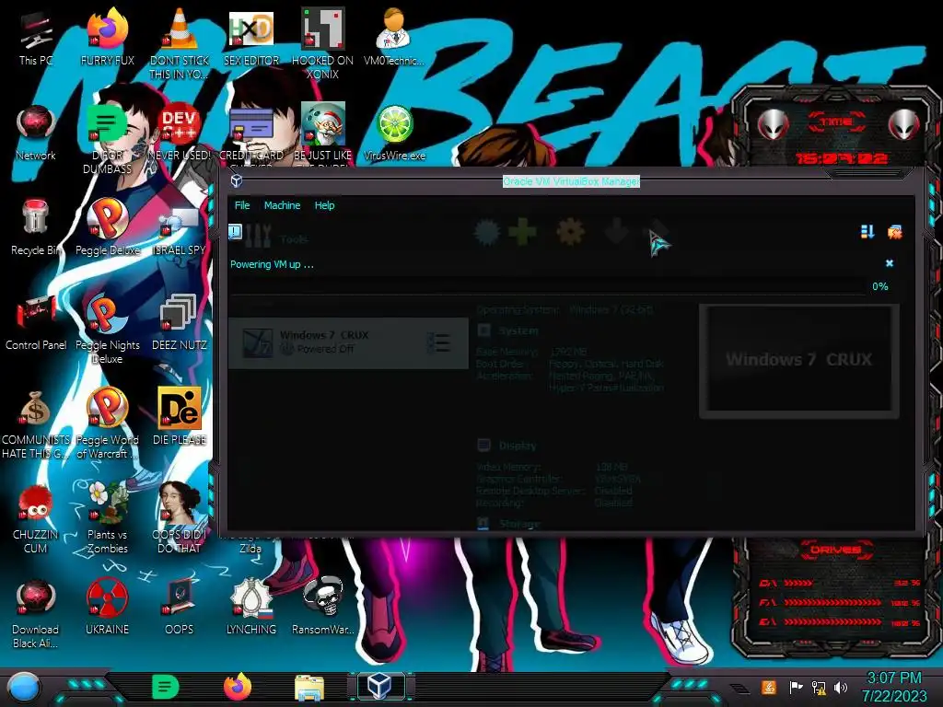Screen dimensions: 943x707
Task: Select the VirusWire.exe lime icon
Action: [x=394, y=133]
